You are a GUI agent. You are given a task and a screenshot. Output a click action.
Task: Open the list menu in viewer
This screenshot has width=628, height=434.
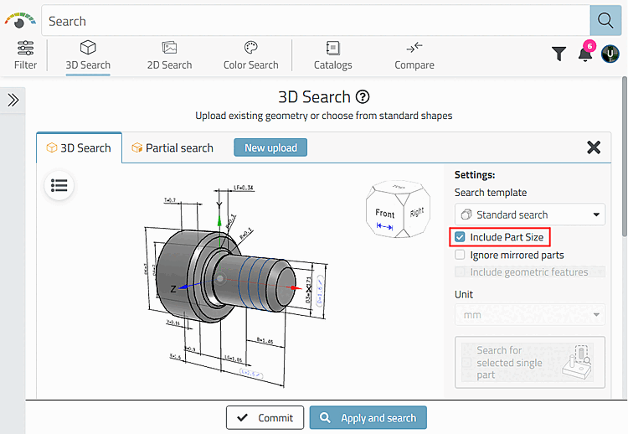coord(59,186)
